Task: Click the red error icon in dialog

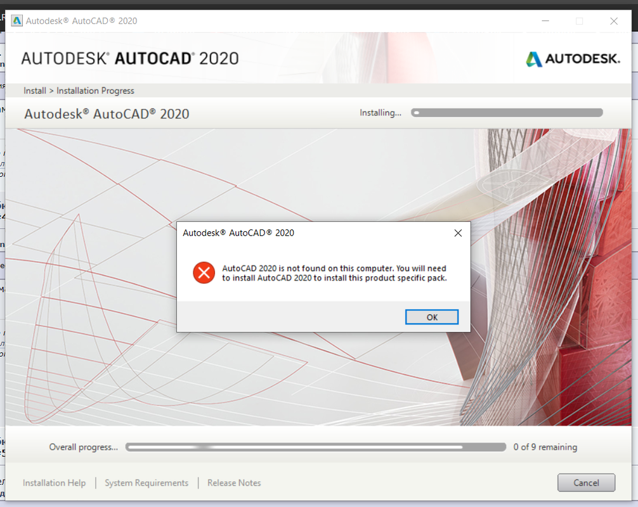Action: tap(204, 273)
